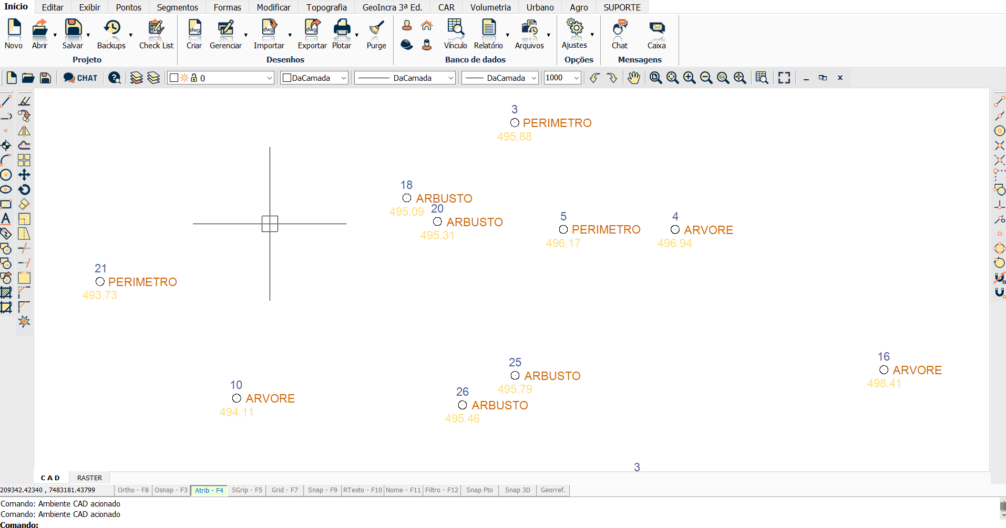Switch to the RASTER tab

click(89, 478)
